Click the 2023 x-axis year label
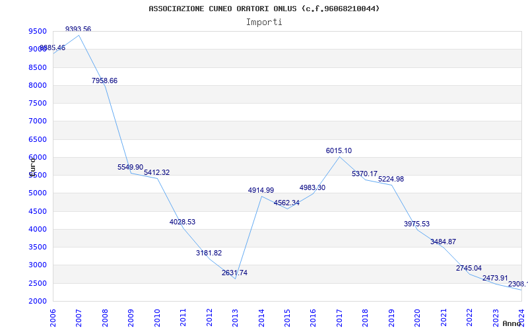 pos(496,317)
